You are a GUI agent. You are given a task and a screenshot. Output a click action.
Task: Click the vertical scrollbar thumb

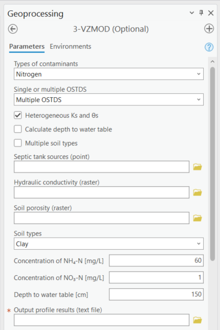click(x=212, y=164)
